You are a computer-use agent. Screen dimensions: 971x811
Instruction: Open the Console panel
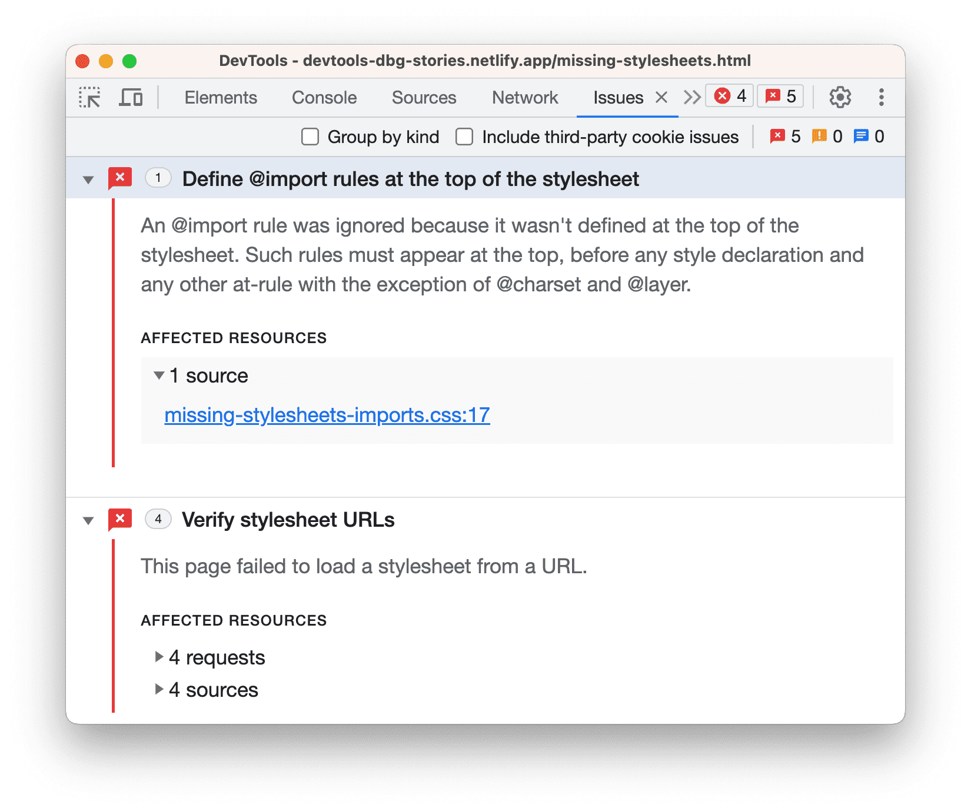(x=324, y=97)
